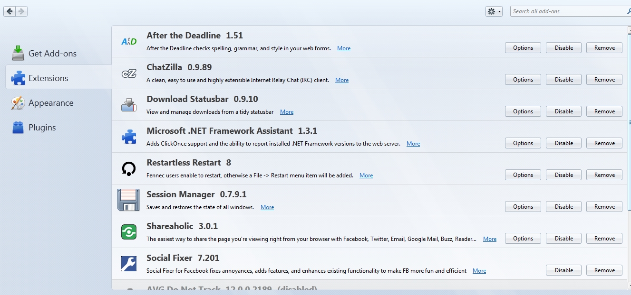Disable the Social Fixer extension
The height and width of the screenshot is (295, 631).
(x=563, y=270)
